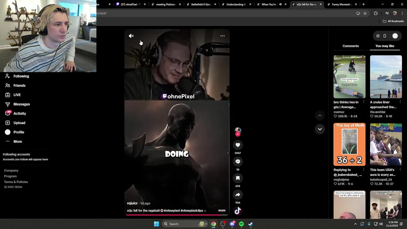Open Friends in the sidebar
The image size is (407, 229).
15,86
